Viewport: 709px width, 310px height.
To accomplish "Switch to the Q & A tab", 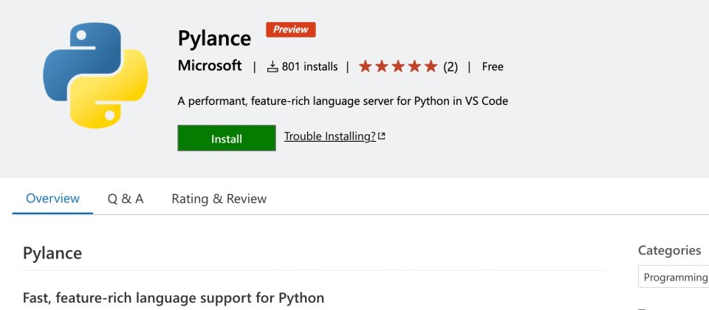I will pos(126,199).
